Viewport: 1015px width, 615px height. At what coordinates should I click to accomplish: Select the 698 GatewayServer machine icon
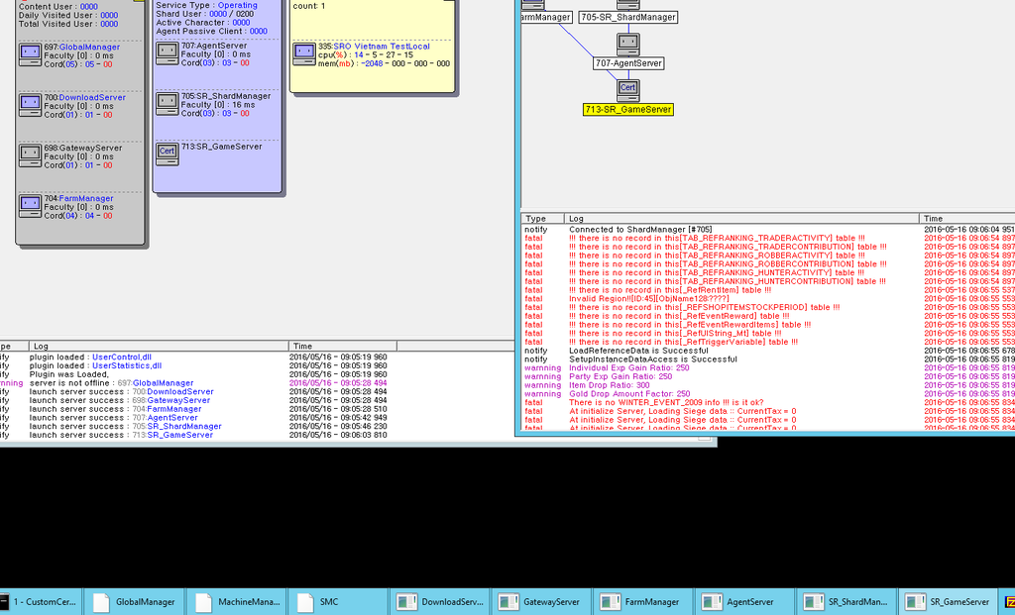tap(30, 155)
